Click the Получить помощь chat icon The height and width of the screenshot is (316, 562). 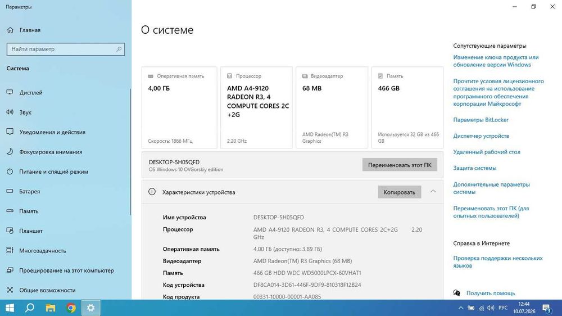point(456,293)
